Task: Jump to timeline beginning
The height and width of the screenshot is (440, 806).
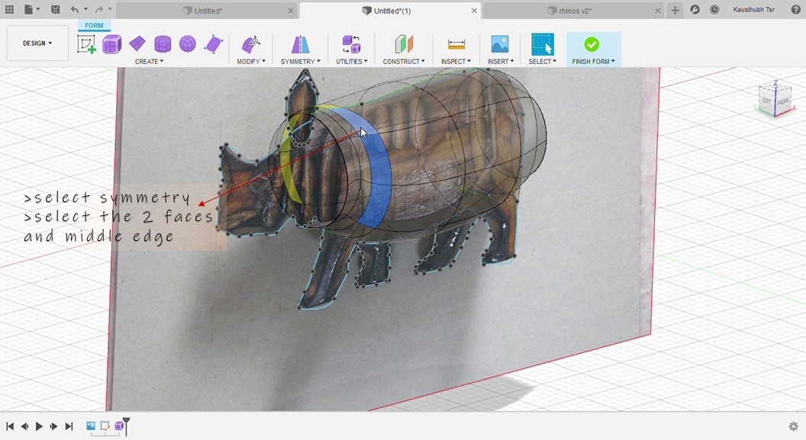Action: pos(9,426)
